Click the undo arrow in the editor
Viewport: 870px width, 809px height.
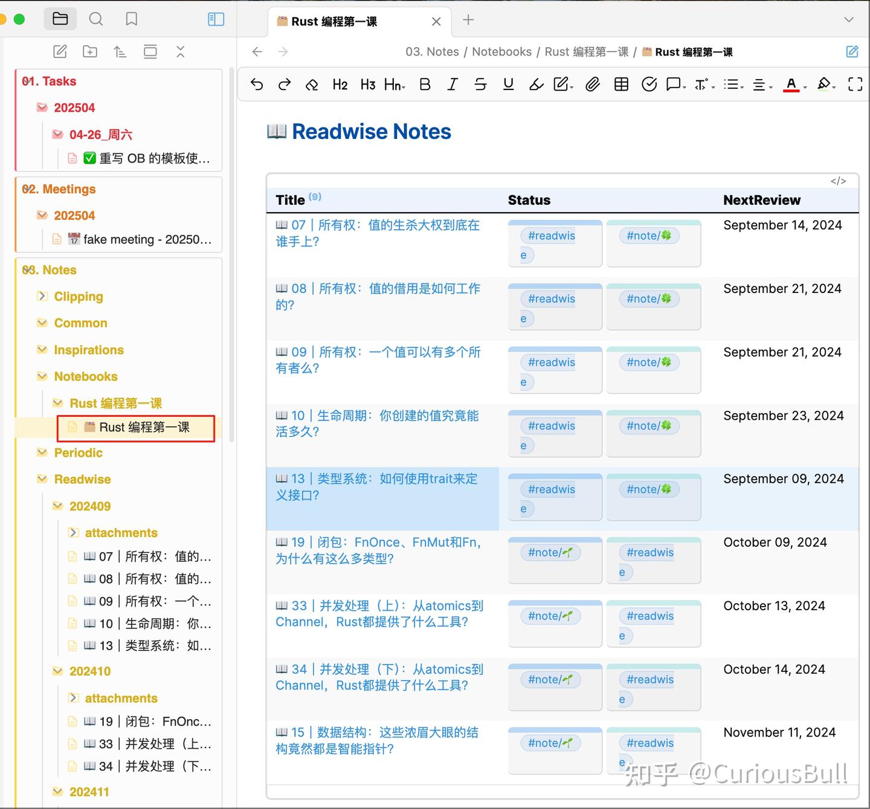[x=256, y=85]
